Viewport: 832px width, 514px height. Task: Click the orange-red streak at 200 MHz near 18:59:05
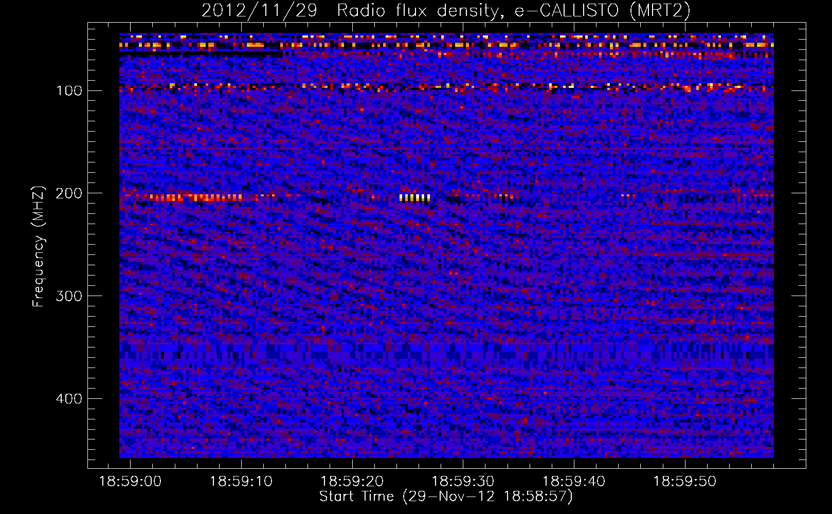click(x=195, y=197)
